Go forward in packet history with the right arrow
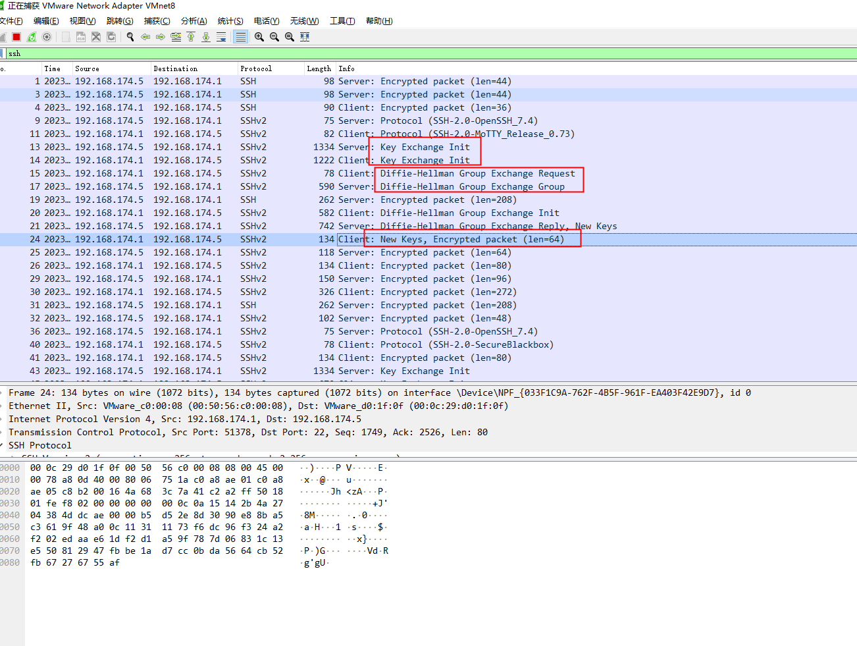The width and height of the screenshot is (857, 646). (161, 37)
